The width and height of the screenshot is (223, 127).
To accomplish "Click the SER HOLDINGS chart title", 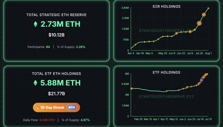I will [x=166, y=6].
